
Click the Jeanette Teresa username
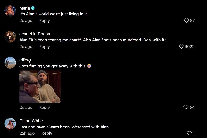pos(34,34)
